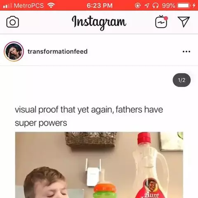Viewport: 198px width, 198px height.
Task: Tap the location arrow status icon
Action: coord(147,5)
